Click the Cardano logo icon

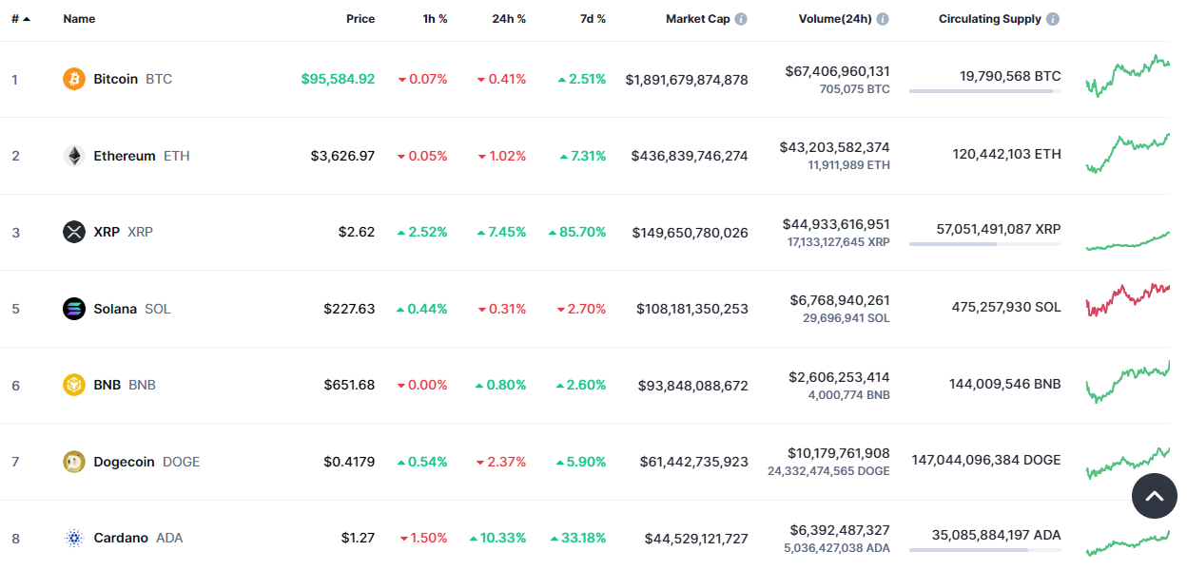click(74, 538)
